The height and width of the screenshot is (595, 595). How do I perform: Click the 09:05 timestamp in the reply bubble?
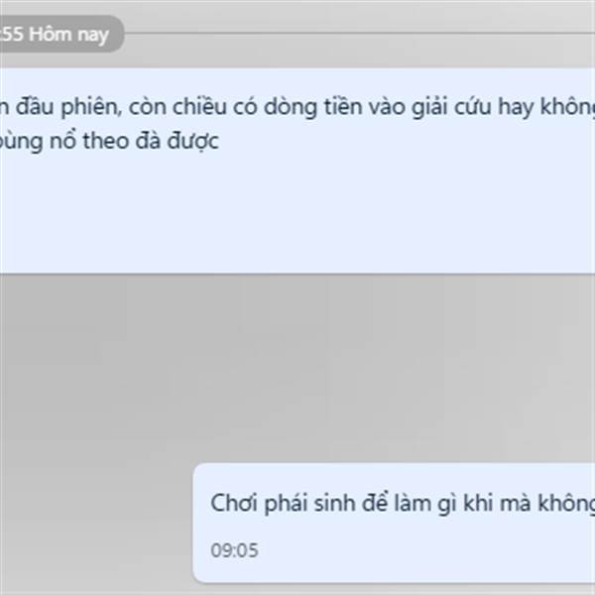coord(234,550)
